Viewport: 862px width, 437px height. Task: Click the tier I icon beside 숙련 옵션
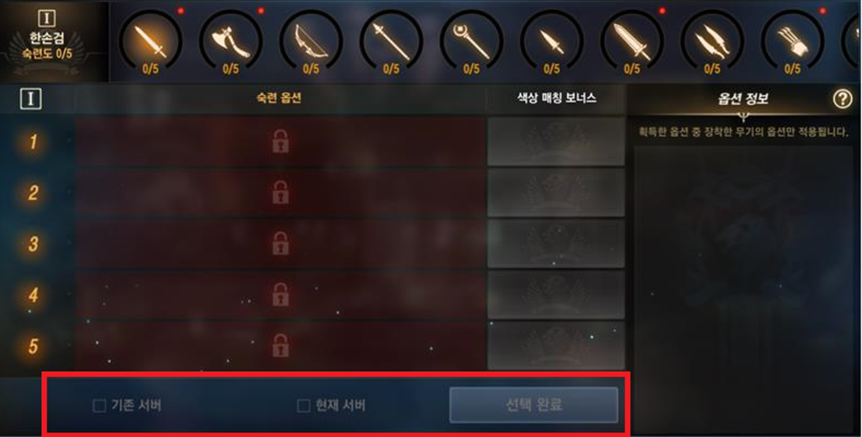point(31,100)
